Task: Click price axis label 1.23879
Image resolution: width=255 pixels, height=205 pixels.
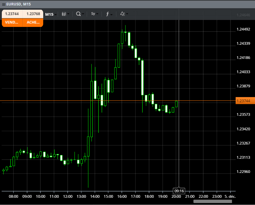Action: 243,86
